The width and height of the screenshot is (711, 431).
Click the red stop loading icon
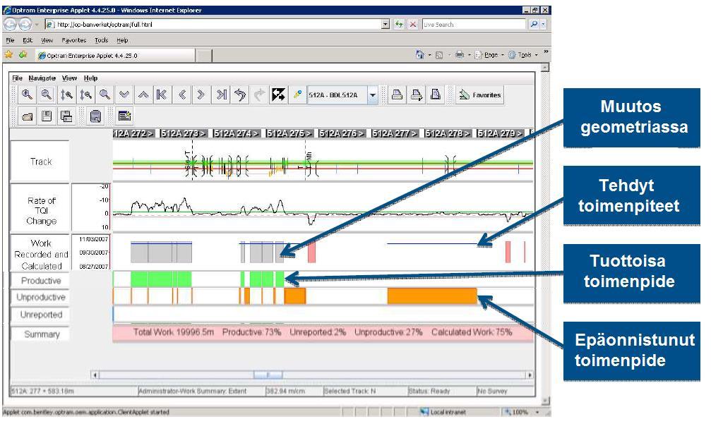[412, 24]
